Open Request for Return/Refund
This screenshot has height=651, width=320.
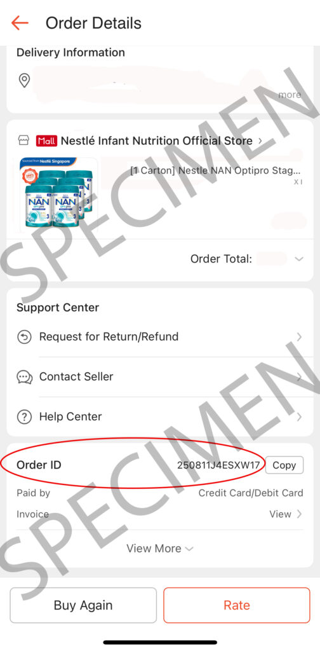[x=160, y=337]
